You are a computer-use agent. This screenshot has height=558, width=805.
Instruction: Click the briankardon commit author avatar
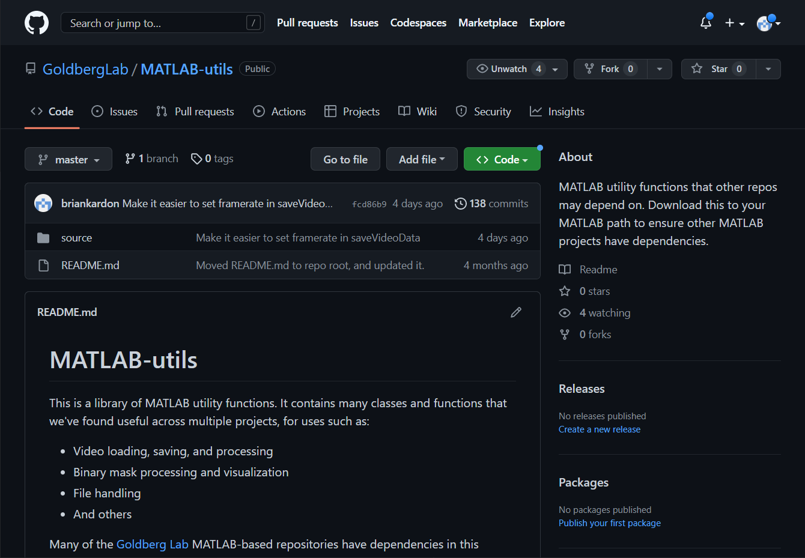[x=43, y=204]
